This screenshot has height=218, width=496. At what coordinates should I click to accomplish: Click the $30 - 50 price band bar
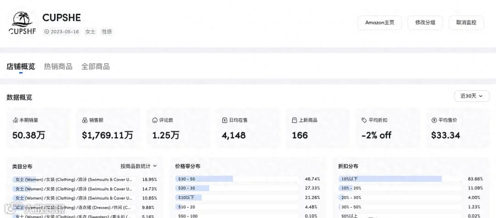pyautogui.click(x=237, y=179)
